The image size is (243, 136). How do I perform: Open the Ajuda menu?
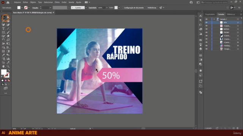[x=79, y=2]
